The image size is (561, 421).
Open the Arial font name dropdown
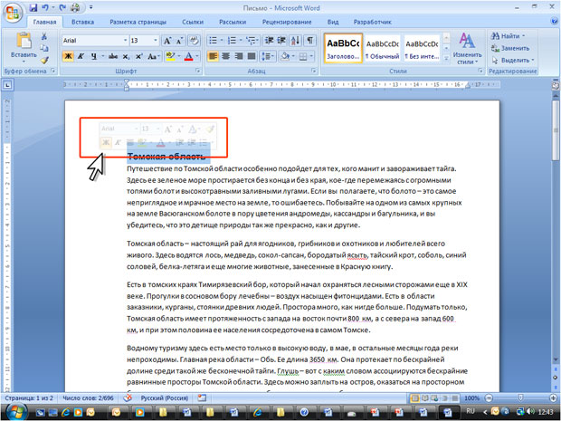coord(125,41)
